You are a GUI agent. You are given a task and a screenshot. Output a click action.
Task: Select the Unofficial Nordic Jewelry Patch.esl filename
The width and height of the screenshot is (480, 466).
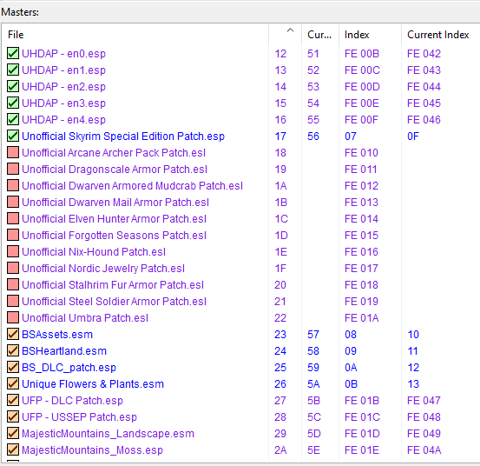pos(103,269)
